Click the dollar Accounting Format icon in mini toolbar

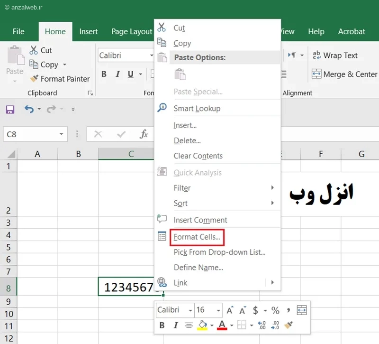255,310
